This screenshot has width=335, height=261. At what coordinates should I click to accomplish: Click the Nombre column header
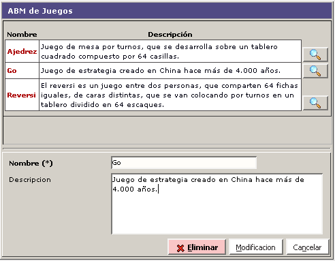click(x=22, y=35)
